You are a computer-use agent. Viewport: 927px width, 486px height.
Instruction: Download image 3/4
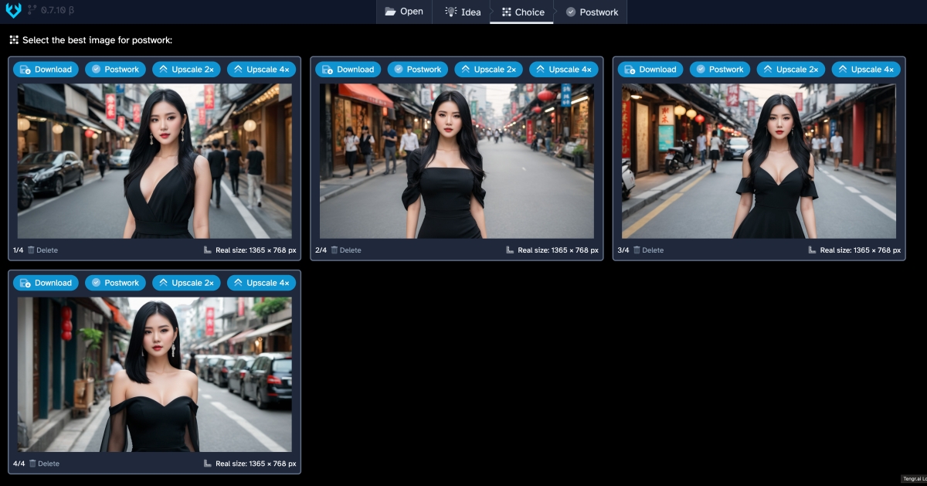coord(650,70)
